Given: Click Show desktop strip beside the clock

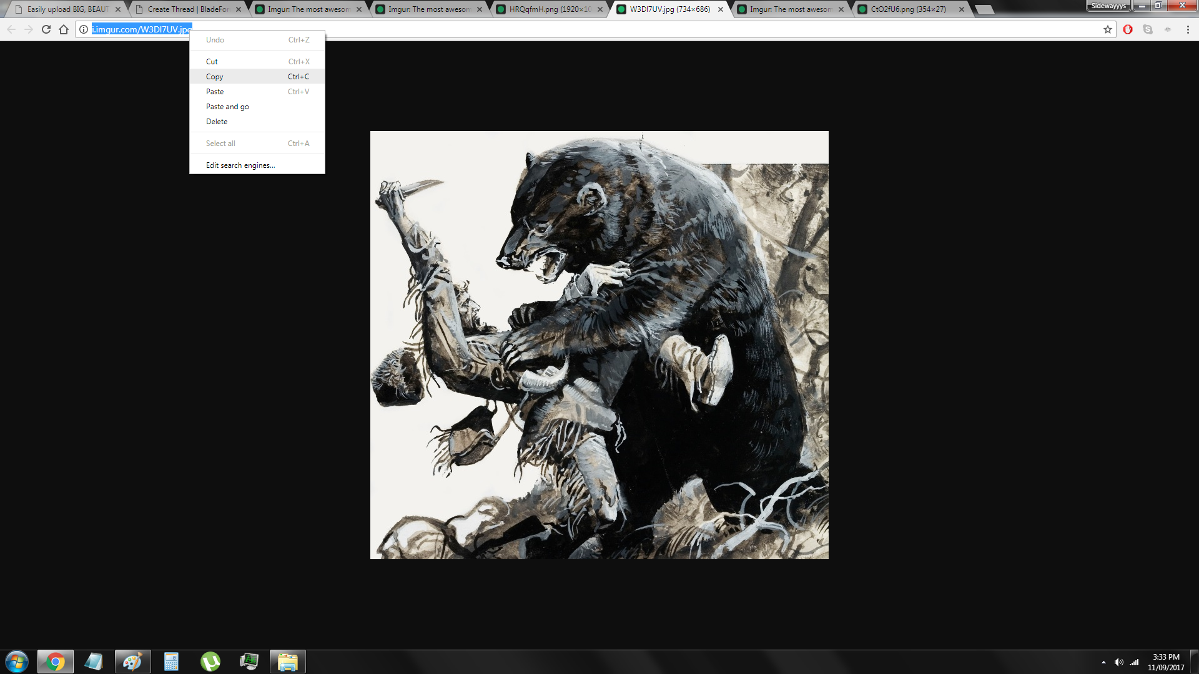Looking at the screenshot, I should tap(1195, 662).
